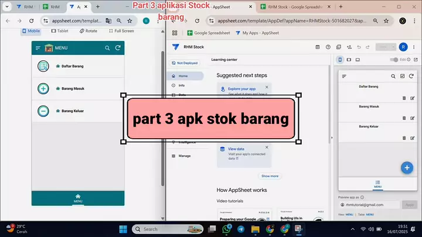
Task: Click the blue floating add button
Action: (x=407, y=167)
